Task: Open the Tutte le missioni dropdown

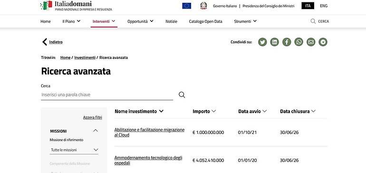Action: [x=74, y=150]
